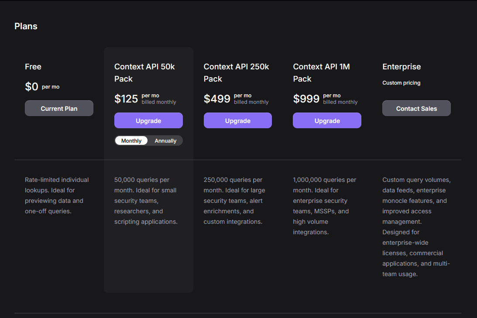
Task: Hit Upgrade for Context API 1M Pack
Action: coord(327,120)
